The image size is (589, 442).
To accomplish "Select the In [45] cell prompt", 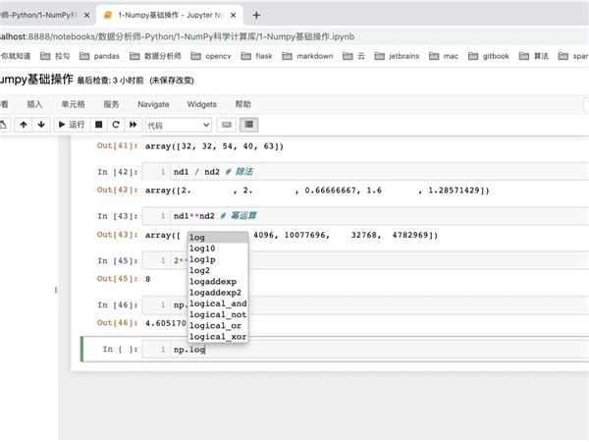I will (x=118, y=260).
